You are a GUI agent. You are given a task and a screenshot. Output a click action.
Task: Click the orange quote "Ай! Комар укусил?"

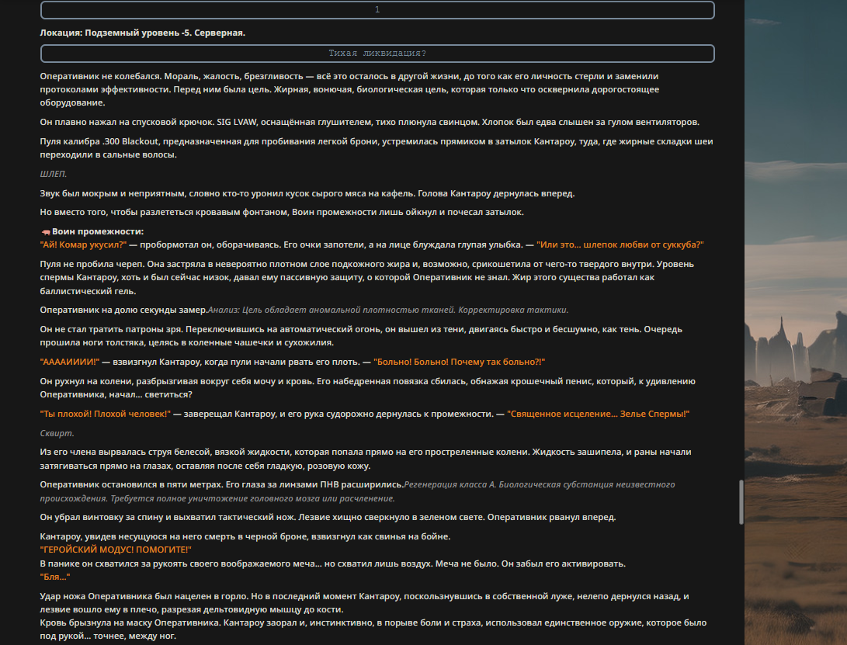pyautogui.click(x=83, y=244)
